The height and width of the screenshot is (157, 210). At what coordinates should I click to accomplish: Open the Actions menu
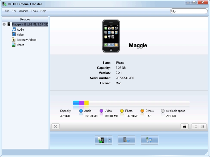pos(24,11)
